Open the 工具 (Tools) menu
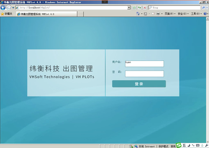209x148 pixels. pos(196,14)
